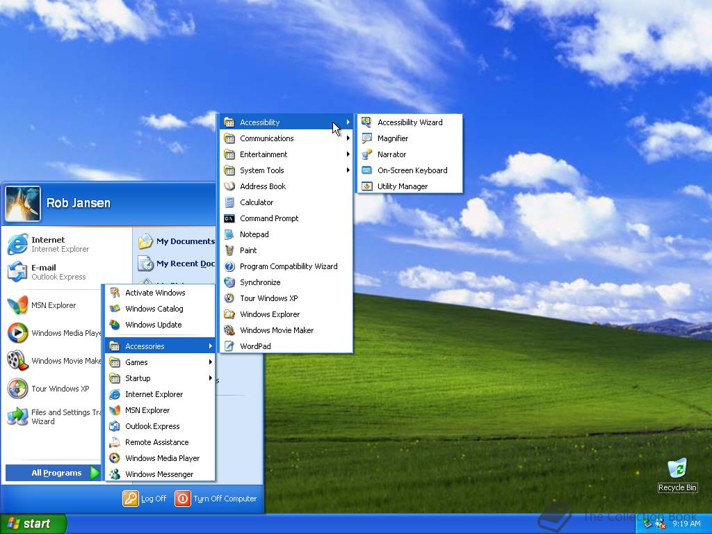
Task: Click Turn Off Computer button
Action: pos(216,499)
